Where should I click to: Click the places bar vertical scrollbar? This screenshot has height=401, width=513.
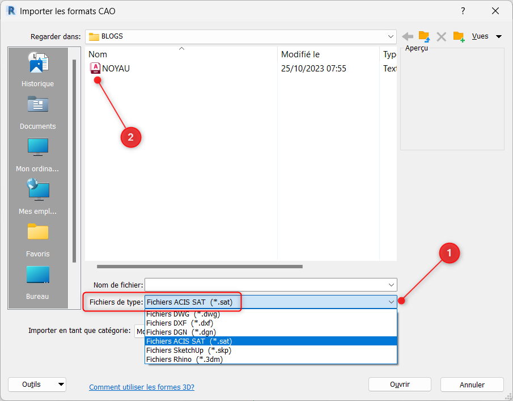pyautogui.click(x=74, y=161)
